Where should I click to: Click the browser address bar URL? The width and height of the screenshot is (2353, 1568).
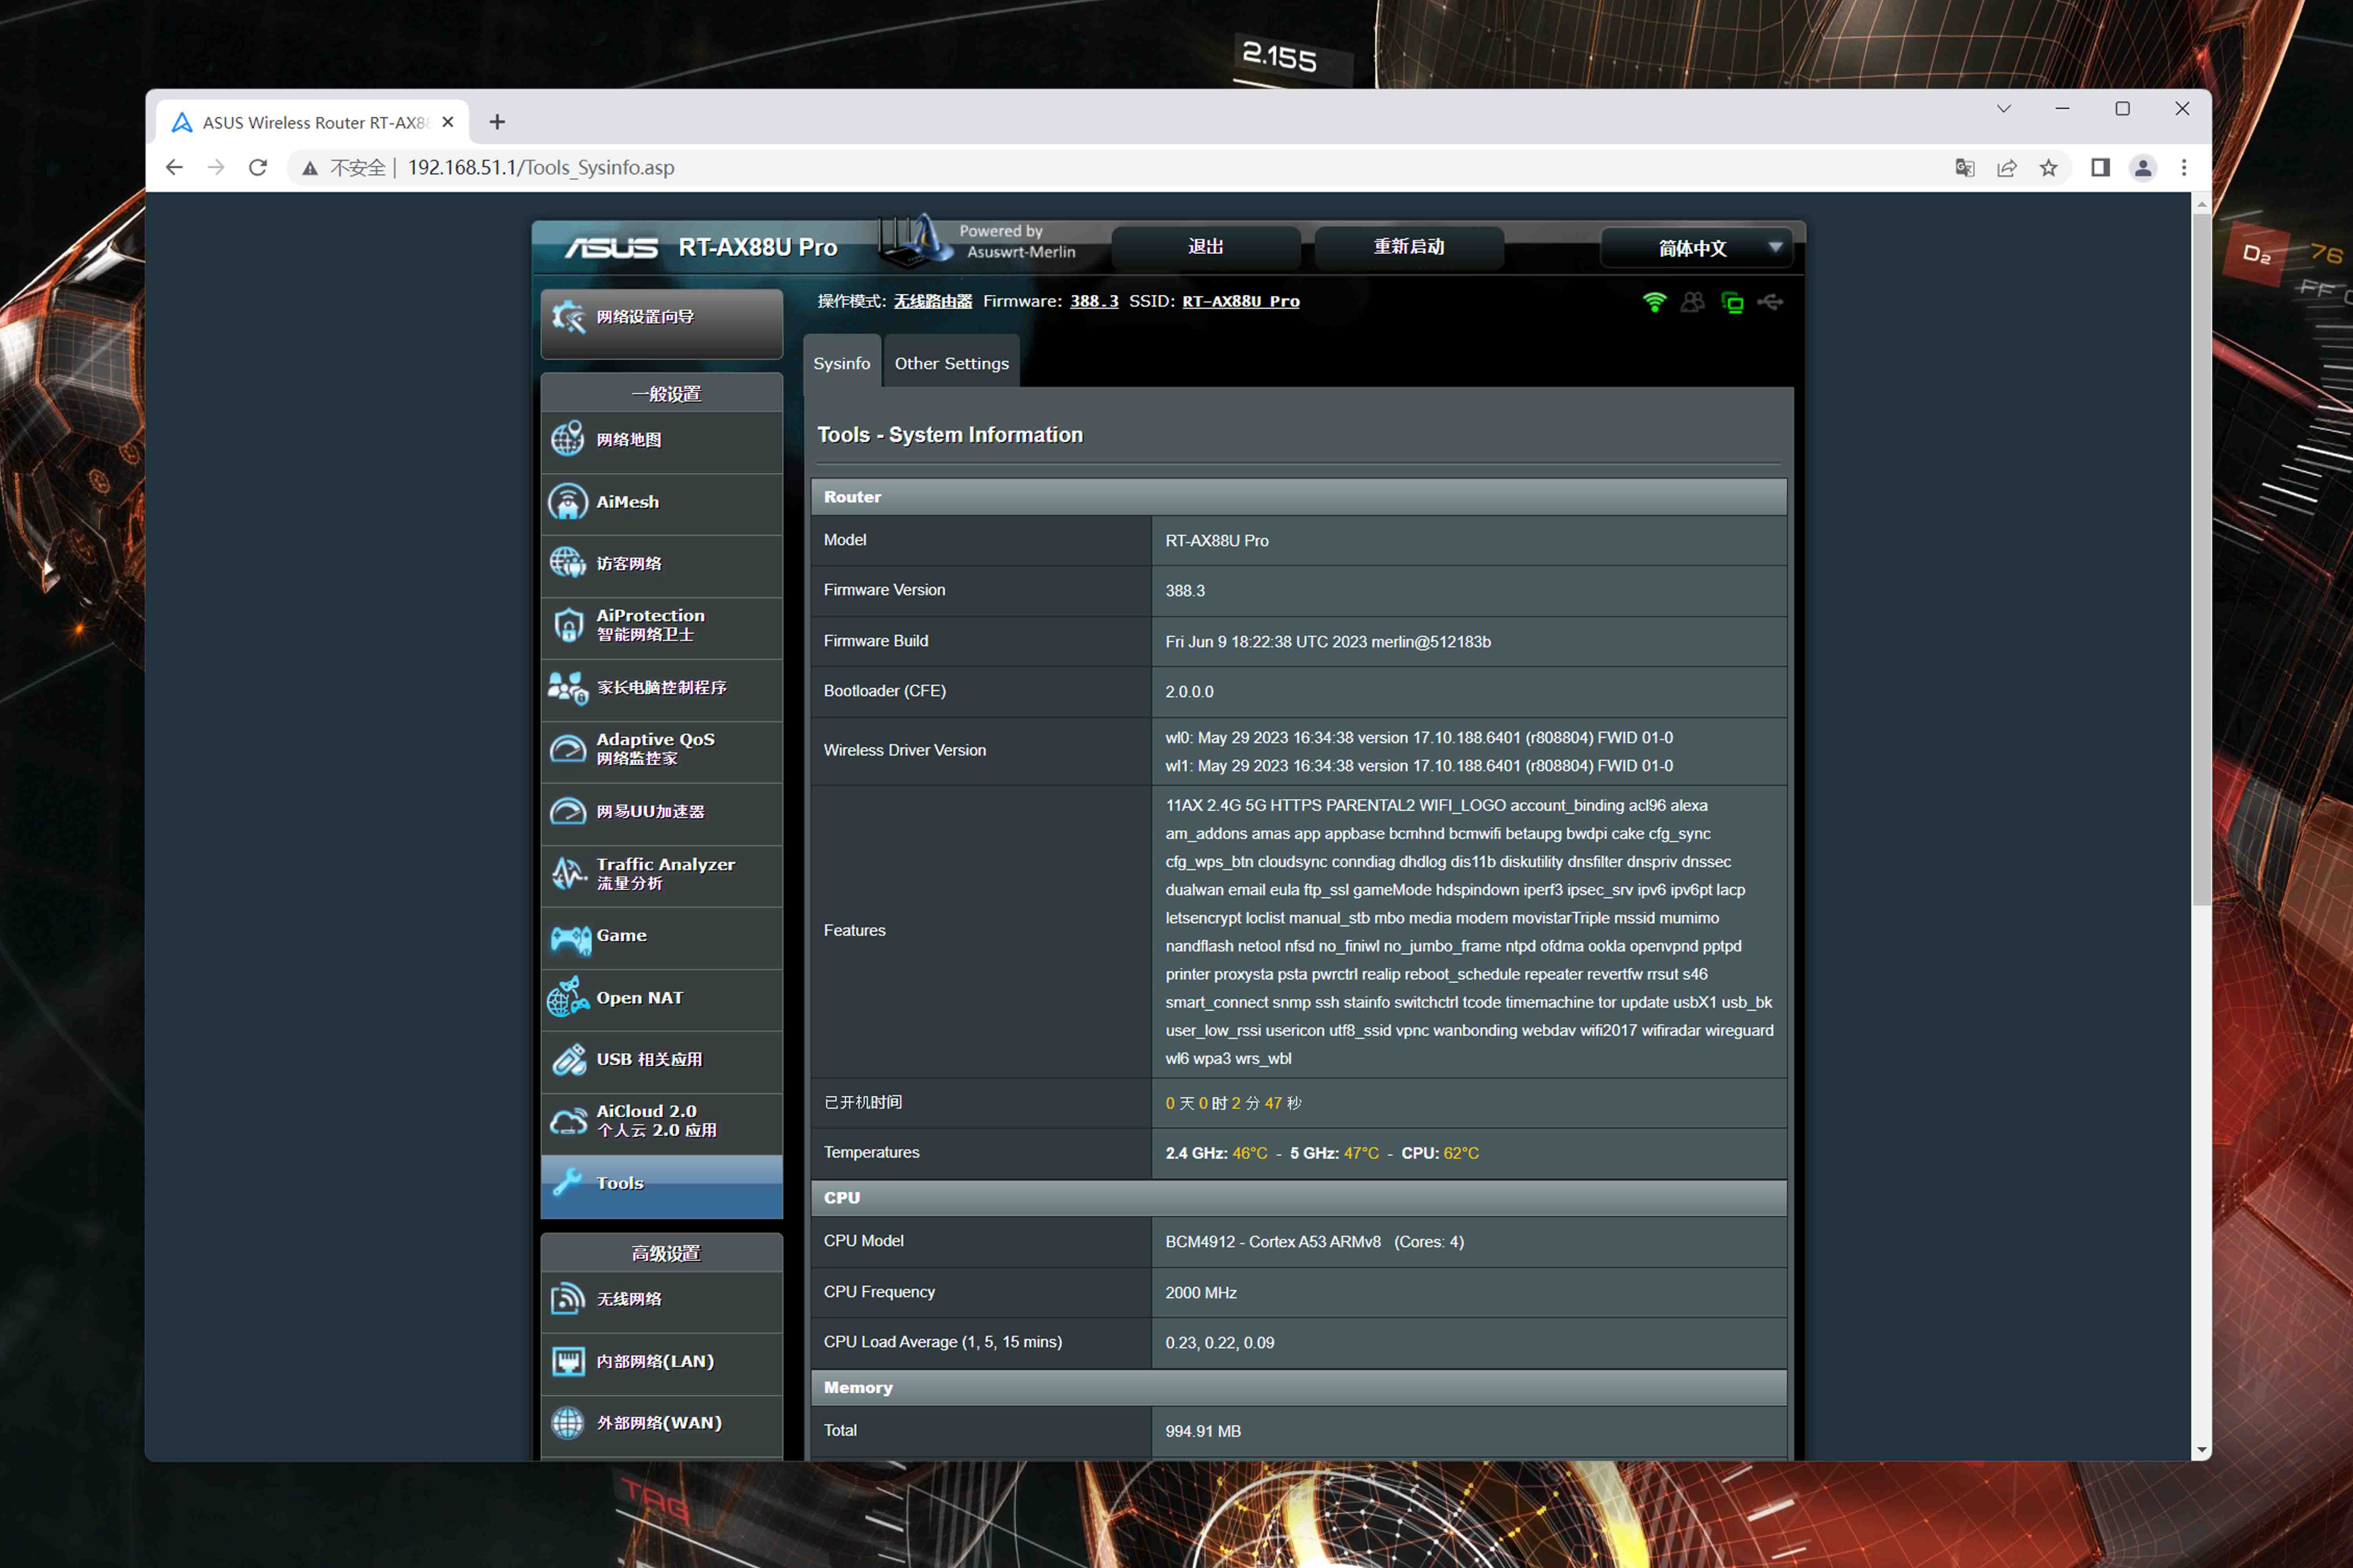(x=541, y=168)
